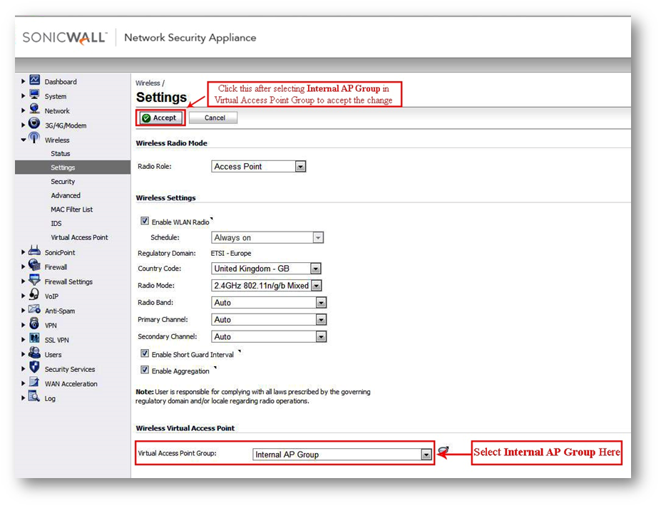Open the 3G/4G/Modem menu label
The width and height of the screenshot is (661, 508).
66,125
